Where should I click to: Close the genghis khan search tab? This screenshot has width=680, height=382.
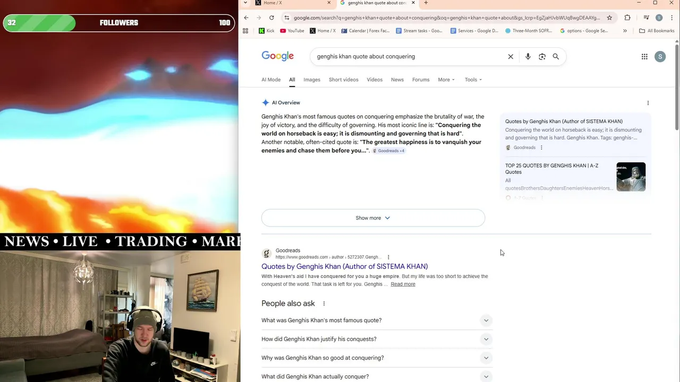(413, 3)
